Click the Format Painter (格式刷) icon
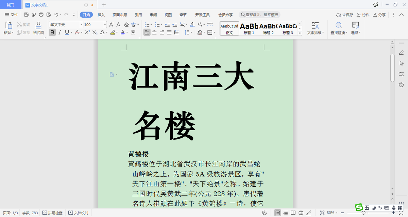The image size is (408, 217). tap(38, 29)
